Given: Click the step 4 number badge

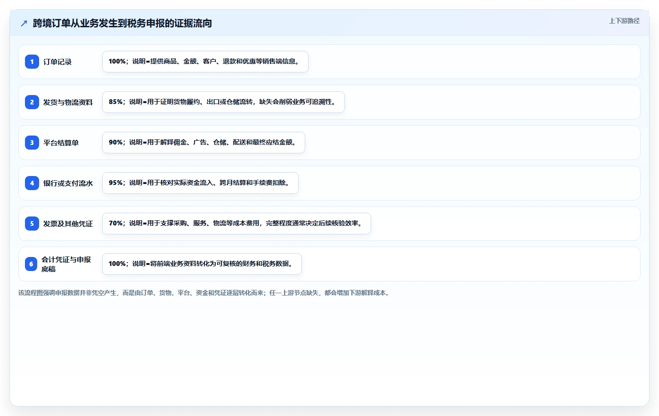Looking at the screenshot, I should coord(32,183).
